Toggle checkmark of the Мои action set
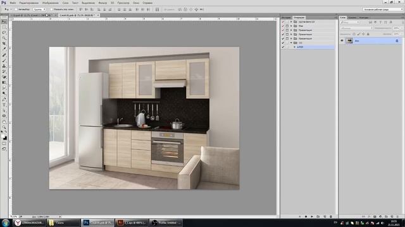Image resolution: width=405 pixels, height=227 pixels. (283, 26)
